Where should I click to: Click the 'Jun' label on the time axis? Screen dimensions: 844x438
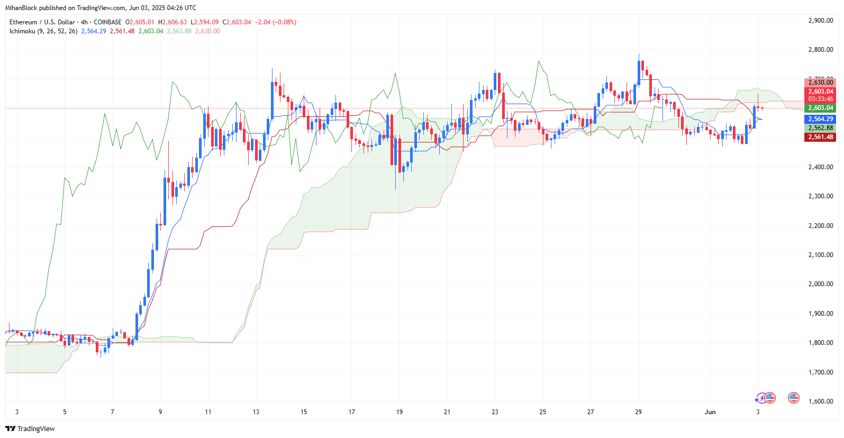click(710, 412)
